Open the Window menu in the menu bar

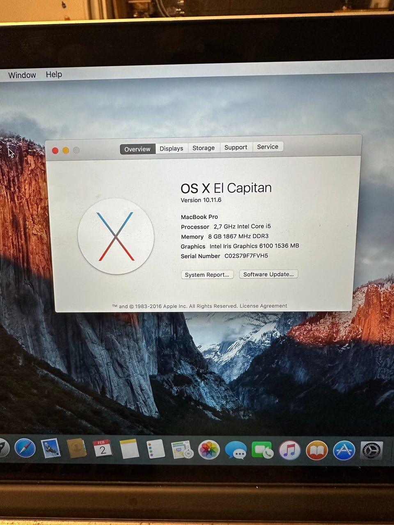pyautogui.click(x=22, y=75)
